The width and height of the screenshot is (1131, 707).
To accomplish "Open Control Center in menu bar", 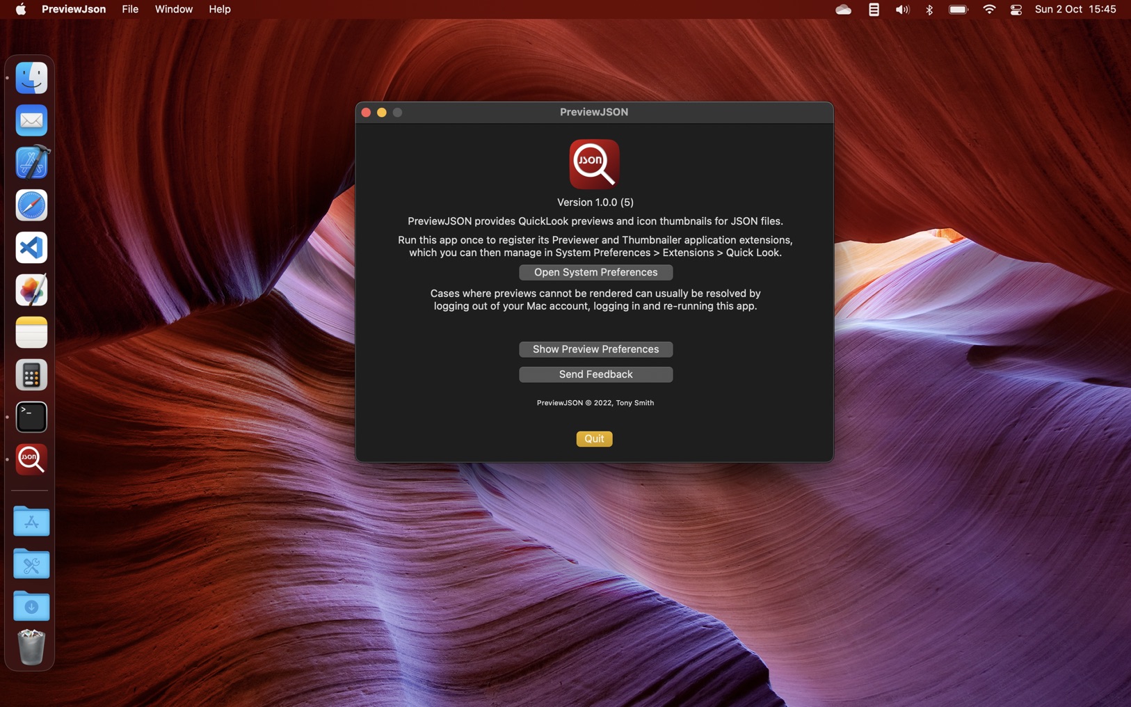I will [1016, 9].
